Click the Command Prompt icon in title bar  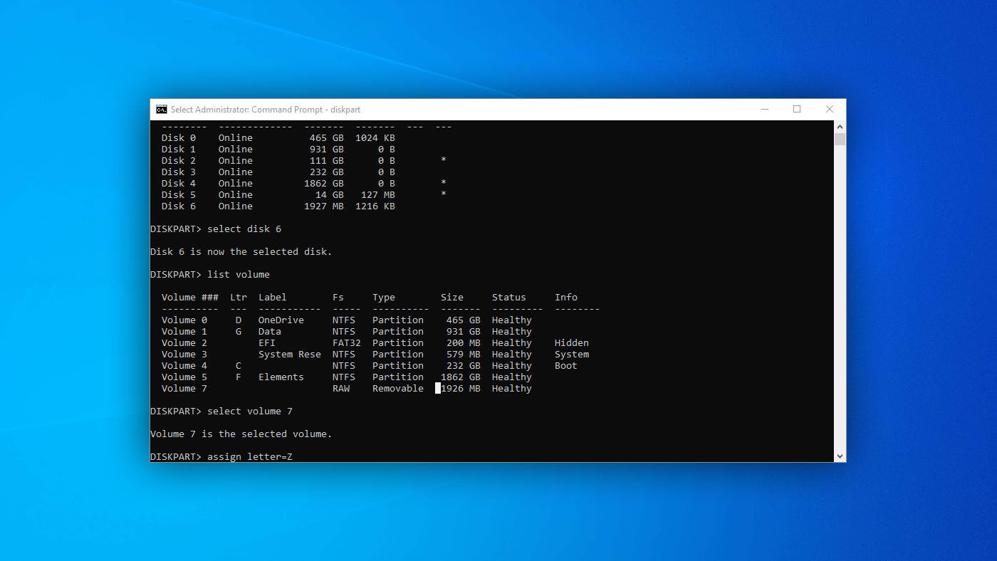tap(162, 110)
